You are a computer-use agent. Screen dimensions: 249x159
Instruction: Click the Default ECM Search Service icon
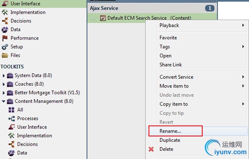pos(103,18)
